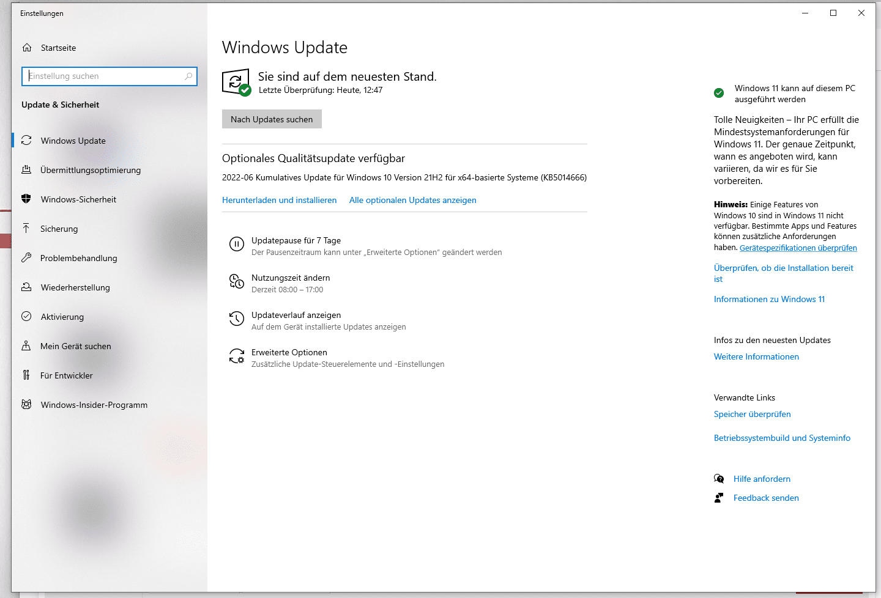
Task: Click Informationen zu Windows 11 link
Action: pyautogui.click(x=769, y=299)
